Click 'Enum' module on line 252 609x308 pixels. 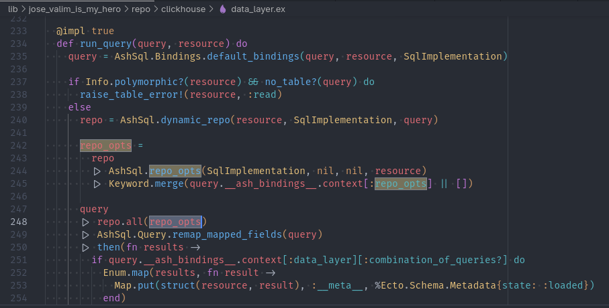[114, 273]
